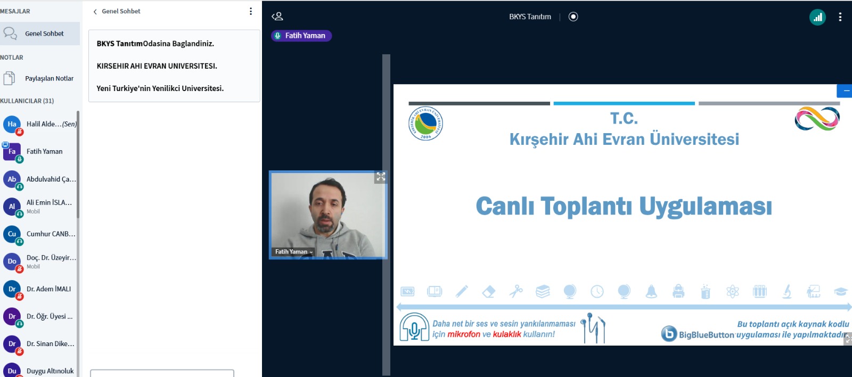Select user Halil Alde... (Sen)
The image size is (852, 377).
coord(39,124)
